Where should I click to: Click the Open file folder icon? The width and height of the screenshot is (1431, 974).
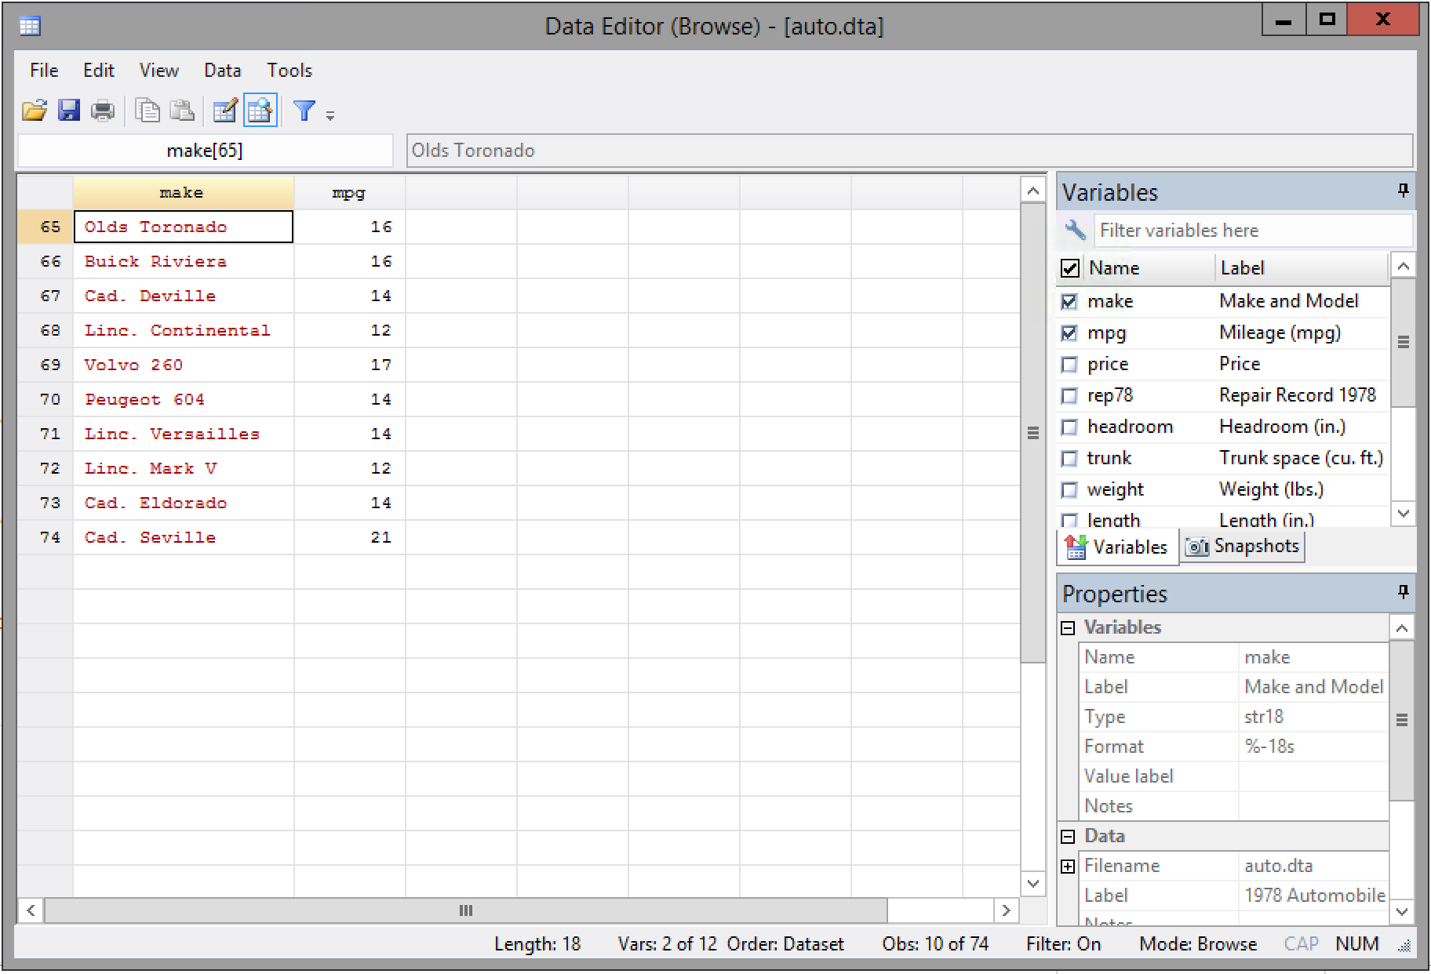(35, 111)
